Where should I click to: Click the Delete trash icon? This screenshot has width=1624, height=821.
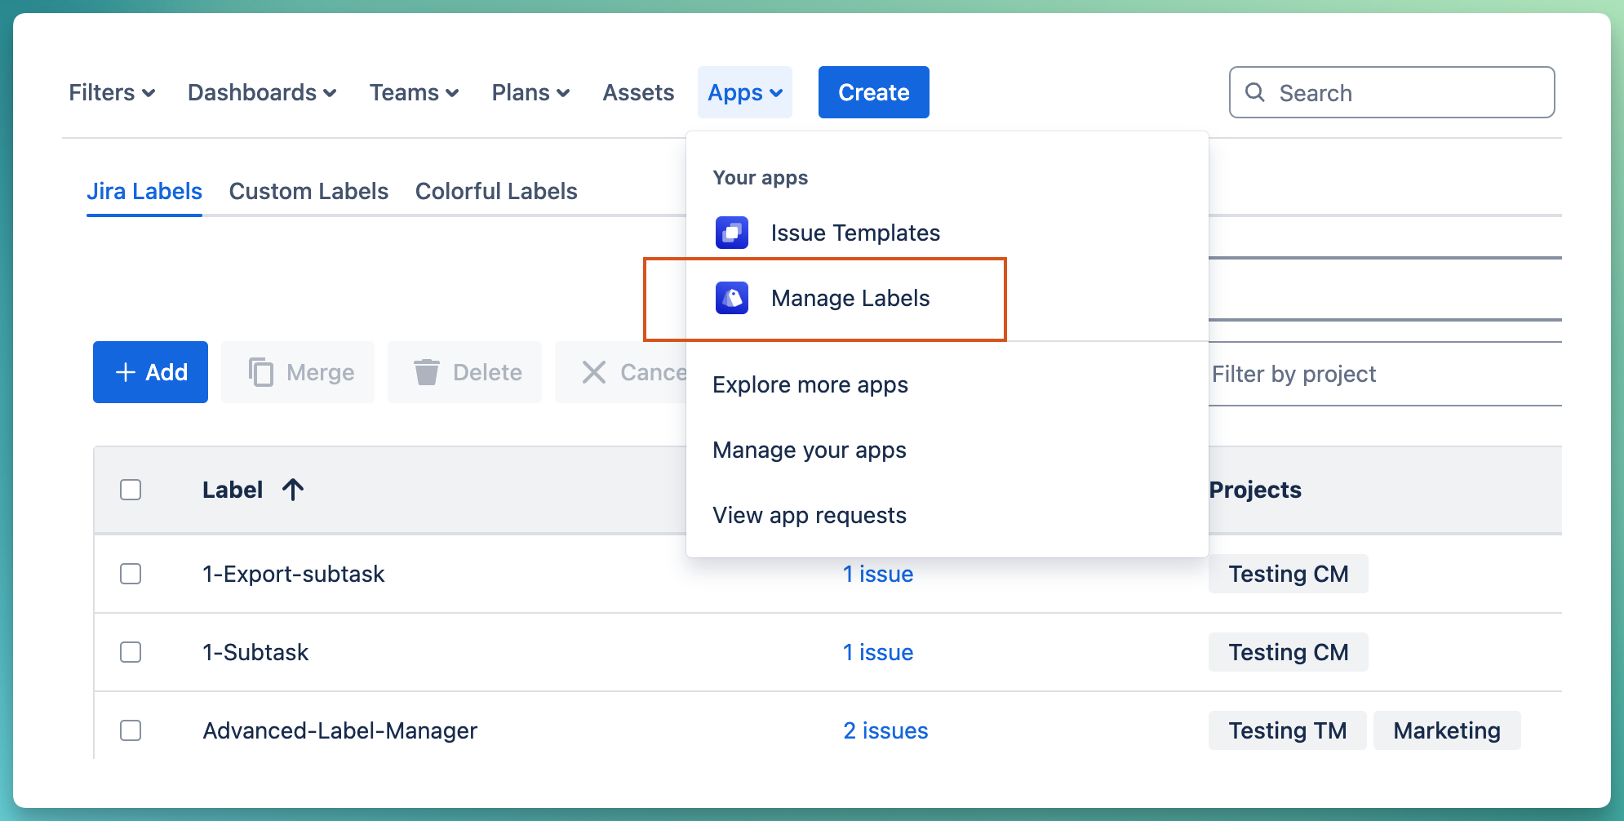coord(427,372)
